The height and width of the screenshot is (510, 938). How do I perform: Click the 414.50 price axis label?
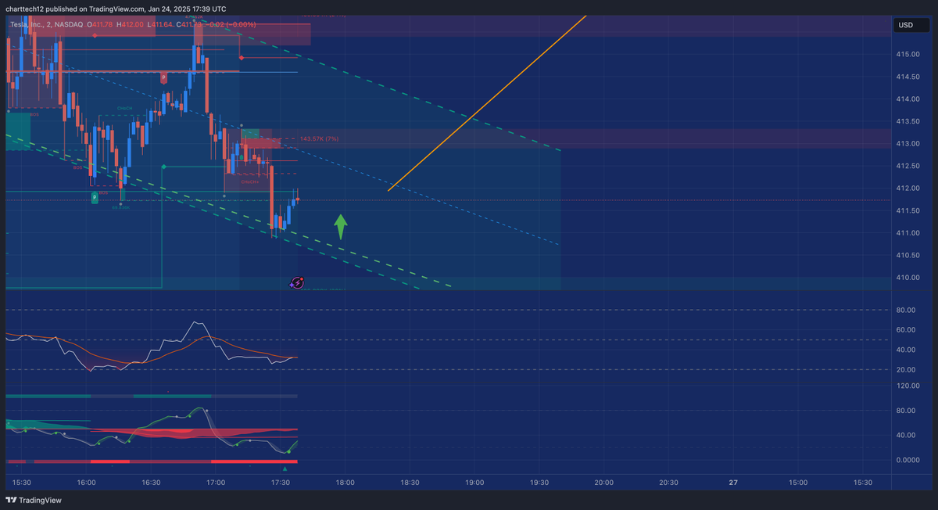908,77
